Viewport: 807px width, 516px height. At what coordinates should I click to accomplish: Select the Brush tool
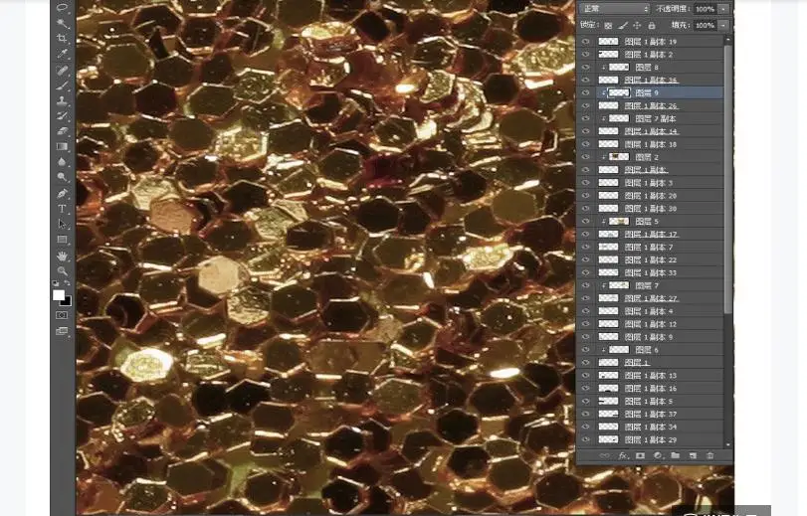pyautogui.click(x=62, y=86)
